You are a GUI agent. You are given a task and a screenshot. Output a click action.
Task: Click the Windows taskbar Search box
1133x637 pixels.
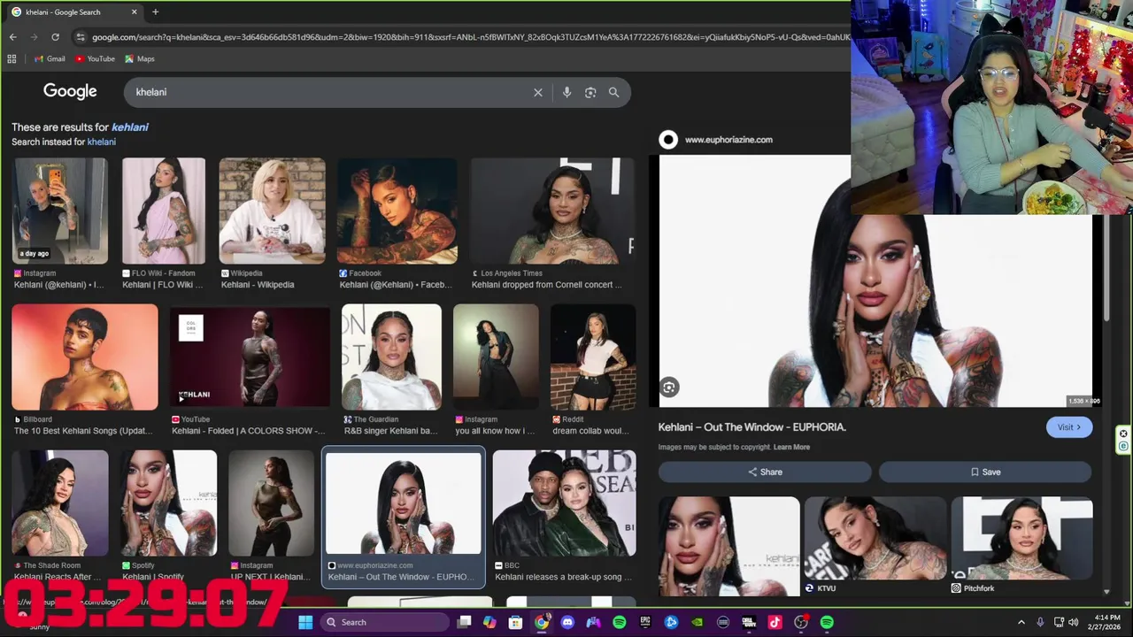pyautogui.click(x=383, y=622)
